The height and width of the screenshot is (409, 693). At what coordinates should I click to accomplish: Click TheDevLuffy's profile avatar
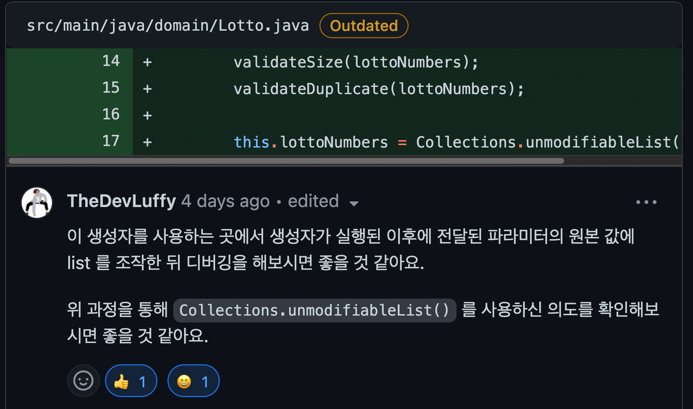pos(37,202)
